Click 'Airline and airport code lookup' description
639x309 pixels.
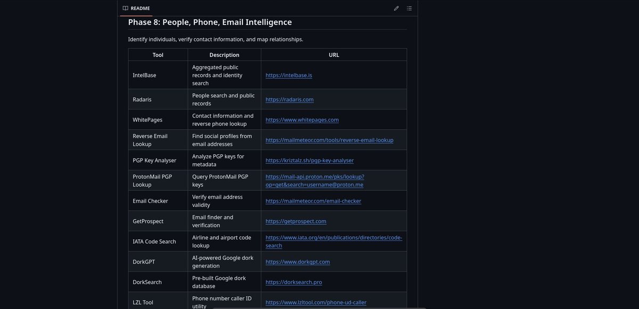pos(222,241)
